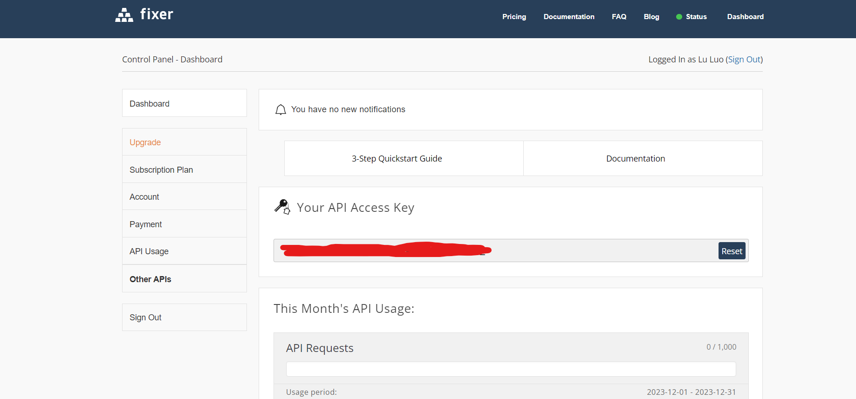
Task: Click the green Status indicator dot
Action: pos(679,17)
